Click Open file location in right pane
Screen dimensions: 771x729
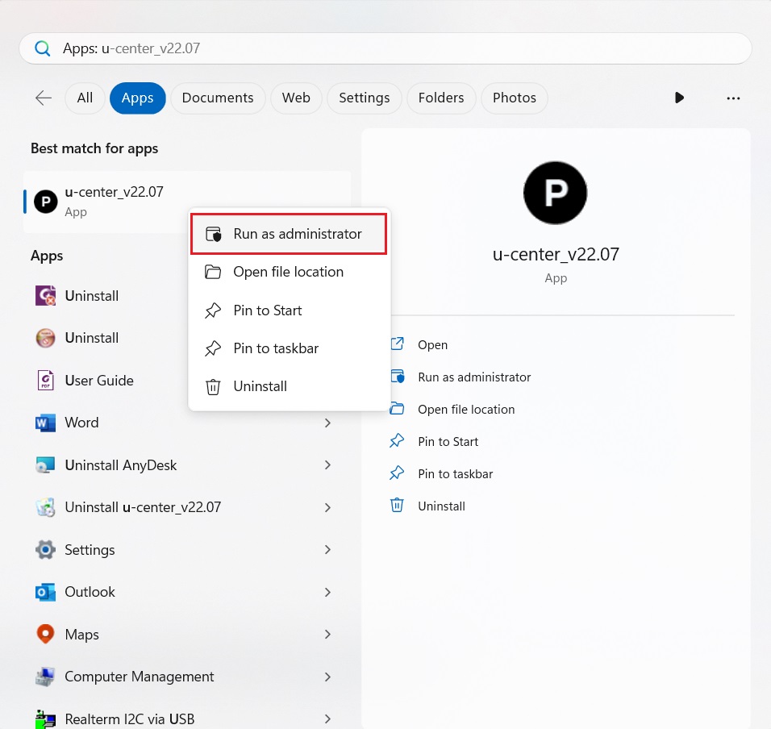click(x=465, y=409)
